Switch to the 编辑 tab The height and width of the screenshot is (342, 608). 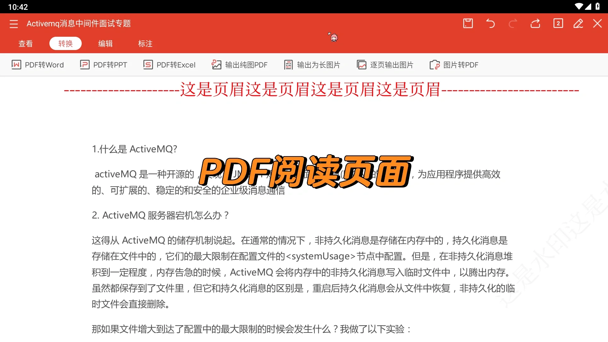pyautogui.click(x=105, y=43)
